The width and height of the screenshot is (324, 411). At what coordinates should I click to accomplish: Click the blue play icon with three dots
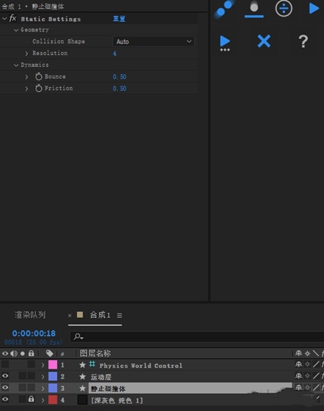[x=225, y=43]
